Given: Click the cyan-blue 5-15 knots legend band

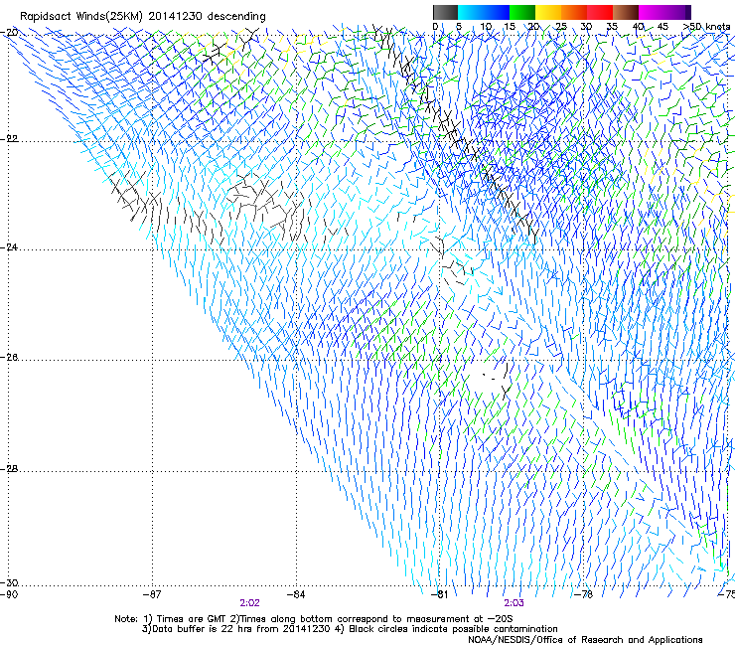Looking at the screenshot, I should tap(484, 12).
